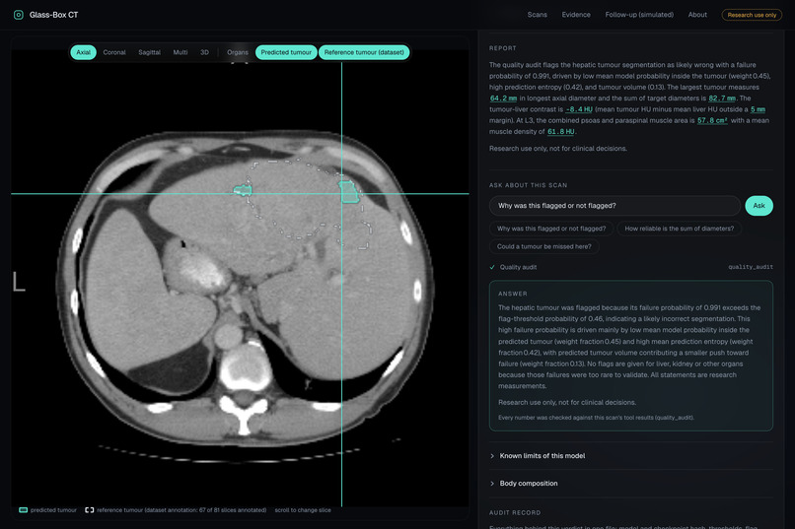The image size is (795, 529).
Task: Click the predicted tumour legend swatch
Action: [24, 509]
